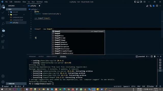Switch to the PROBLEMS panel tab
163x91 pixels.
point(32,56)
